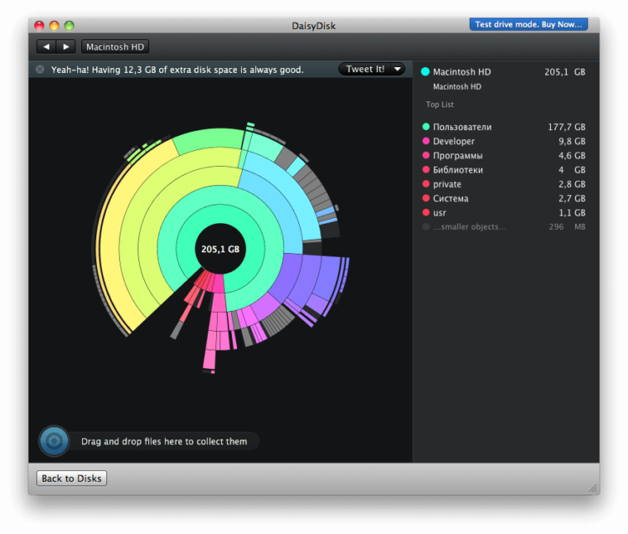
Task: Click the Drag and drop files collector text
Action: click(x=164, y=442)
